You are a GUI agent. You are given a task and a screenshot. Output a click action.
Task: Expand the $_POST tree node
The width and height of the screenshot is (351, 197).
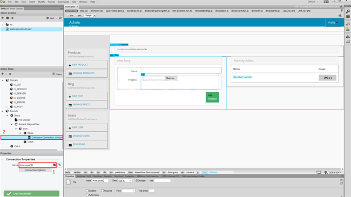pos(7,107)
